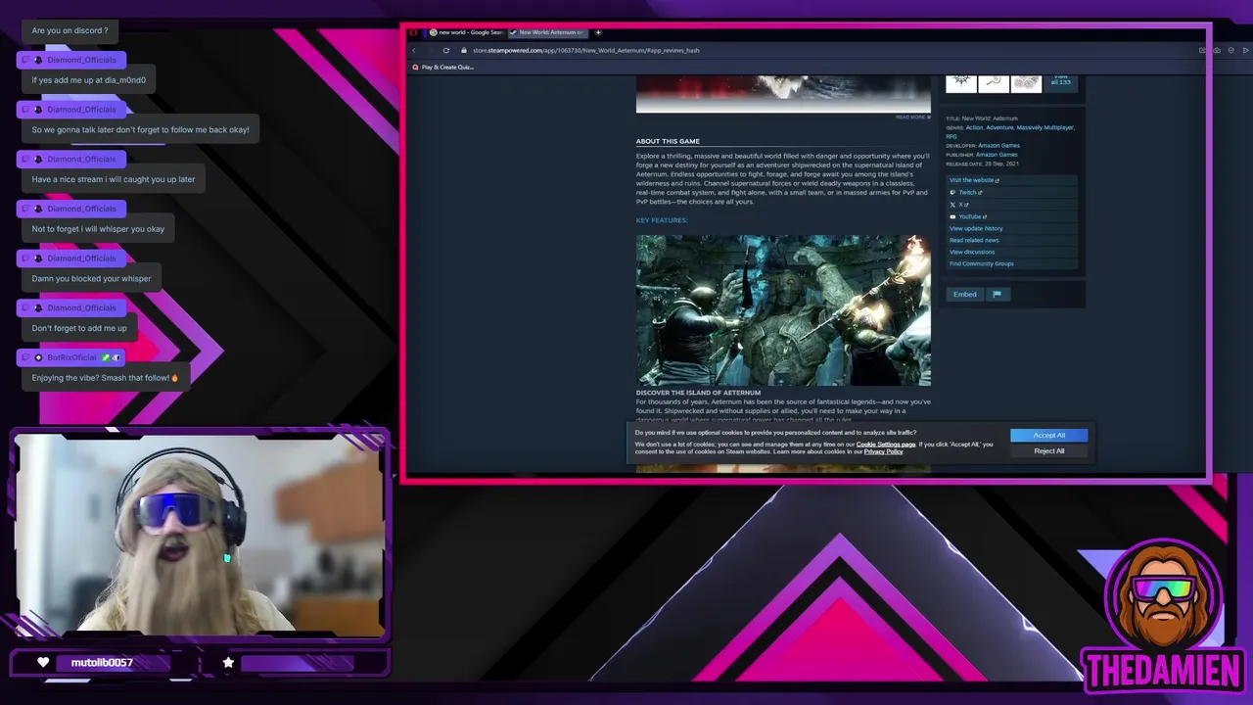Switch to the 'new world - Google Search' tab

click(x=466, y=32)
